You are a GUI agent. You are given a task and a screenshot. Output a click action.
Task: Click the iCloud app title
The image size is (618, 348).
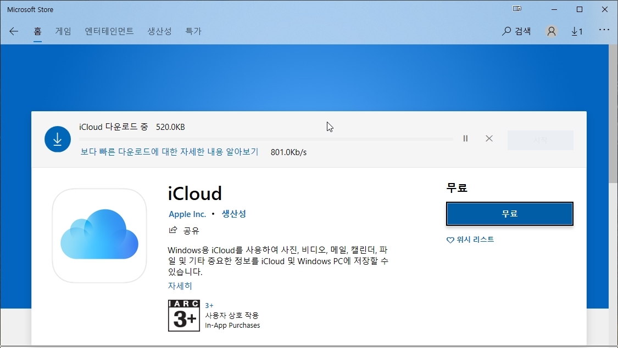pos(194,193)
